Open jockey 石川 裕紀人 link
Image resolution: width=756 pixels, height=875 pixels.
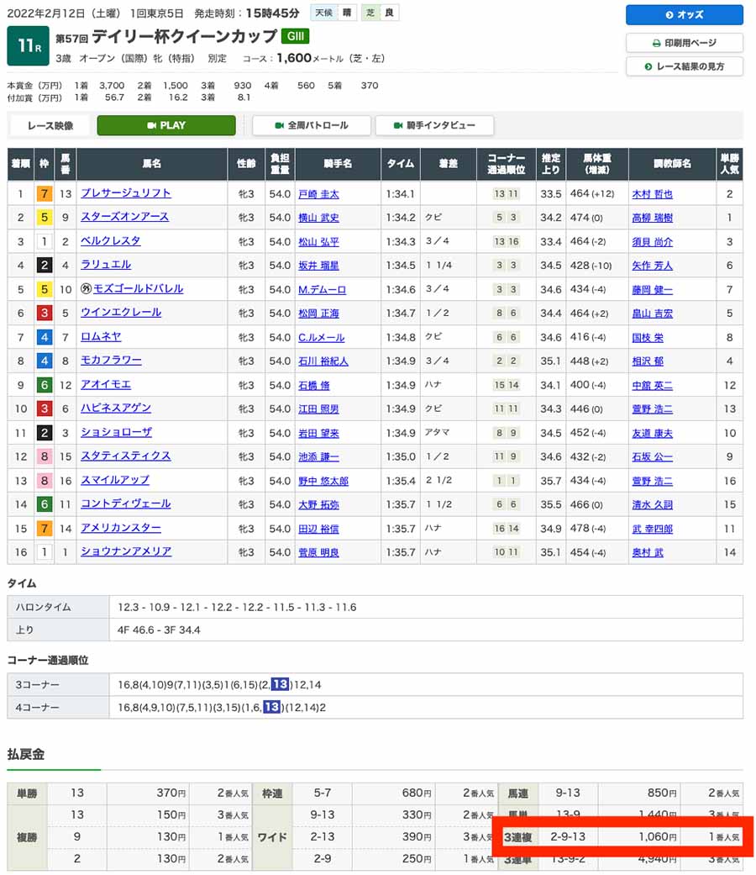tap(323, 361)
